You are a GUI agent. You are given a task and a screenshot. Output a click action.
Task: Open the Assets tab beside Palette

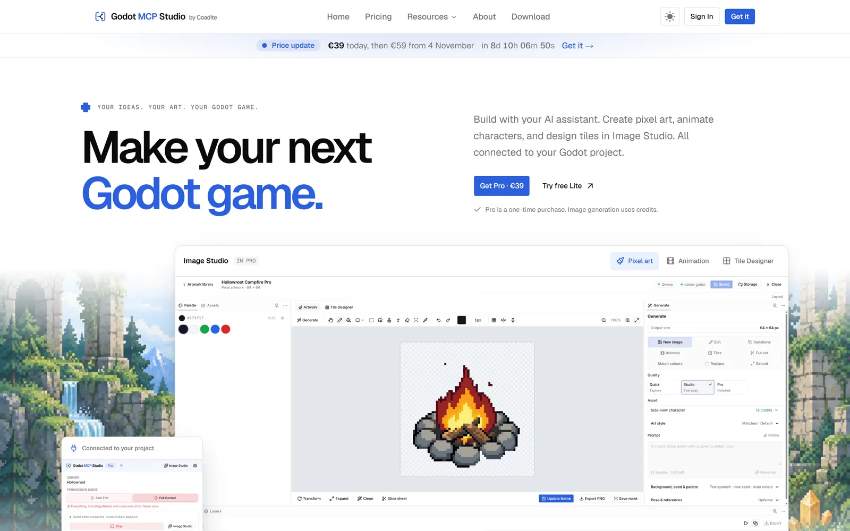coord(210,305)
